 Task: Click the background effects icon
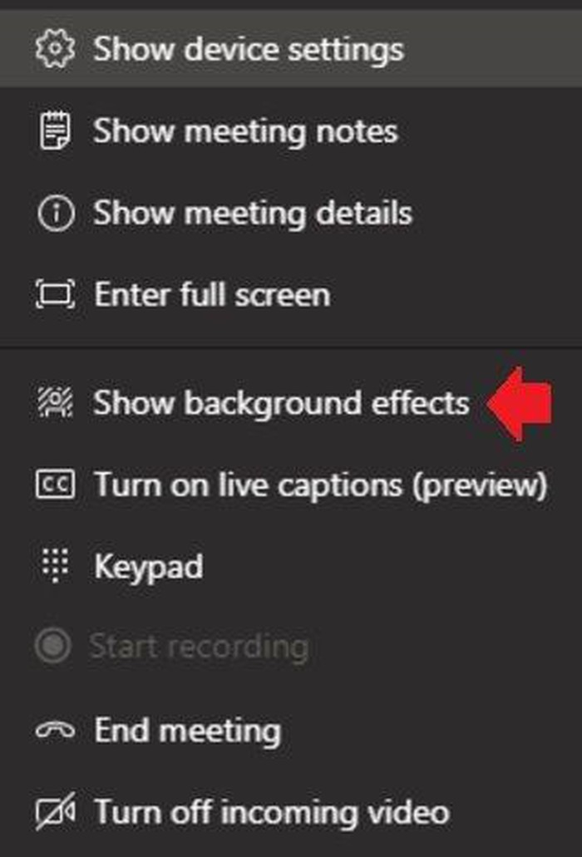pyautogui.click(x=56, y=403)
